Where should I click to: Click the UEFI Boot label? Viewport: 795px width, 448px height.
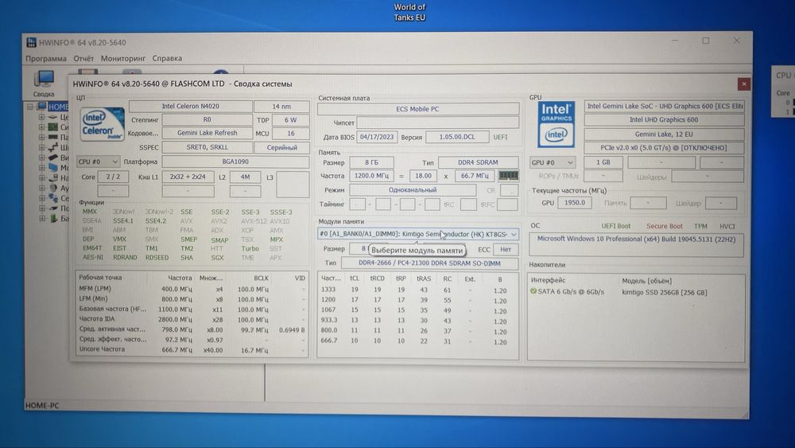pos(616,226)
